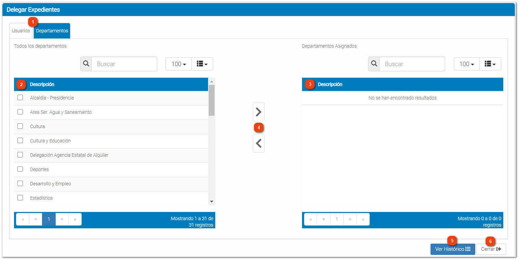519x260 pixels.
Task: Click the Estadística row text
Action: (41, 198)
